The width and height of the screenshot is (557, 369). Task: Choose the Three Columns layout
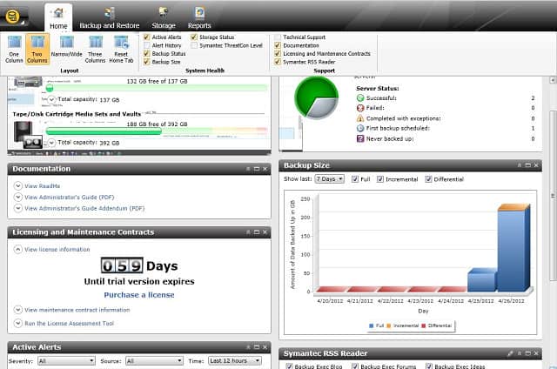(95, 50)
